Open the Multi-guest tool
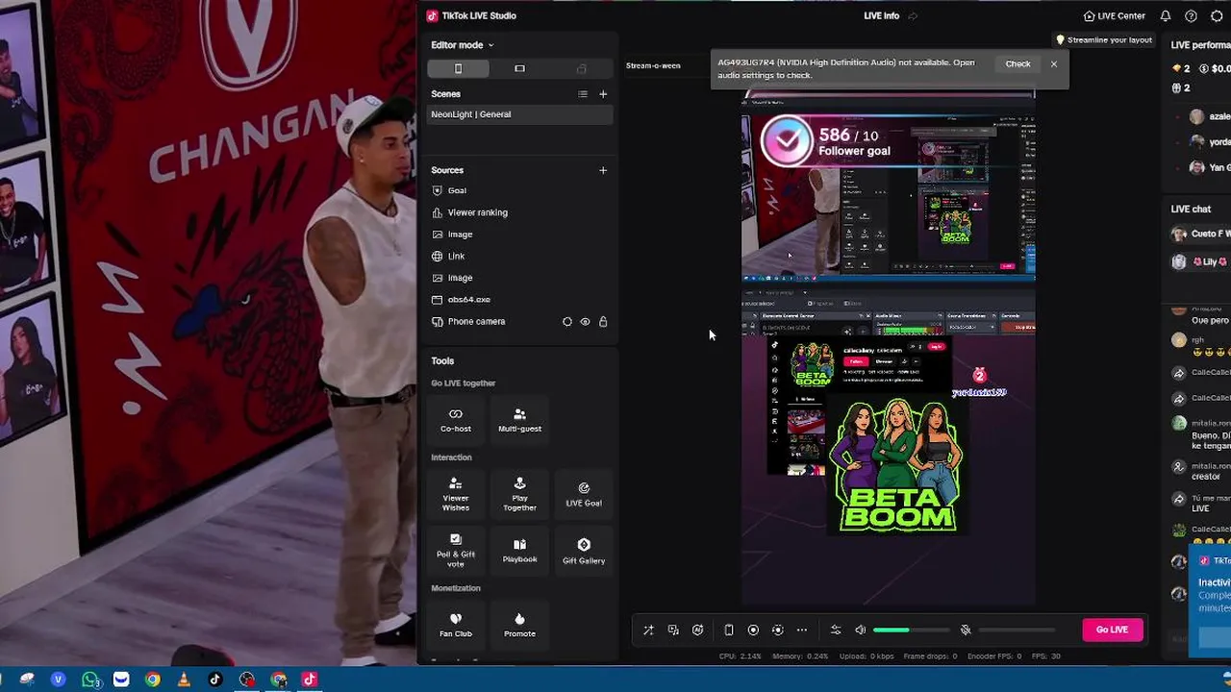 519,420
